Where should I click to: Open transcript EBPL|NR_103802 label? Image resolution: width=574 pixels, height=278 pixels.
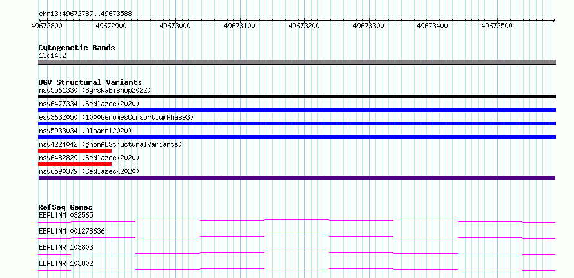tap(66, 263)
